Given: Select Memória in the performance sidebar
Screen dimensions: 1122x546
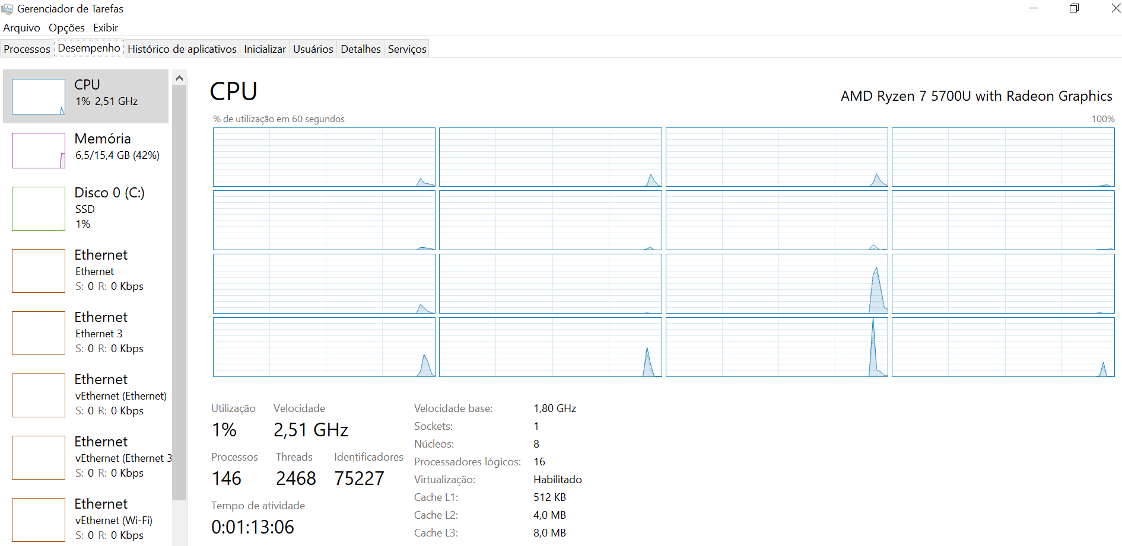Looking at the screenshot, I should (x=86, y=150).
